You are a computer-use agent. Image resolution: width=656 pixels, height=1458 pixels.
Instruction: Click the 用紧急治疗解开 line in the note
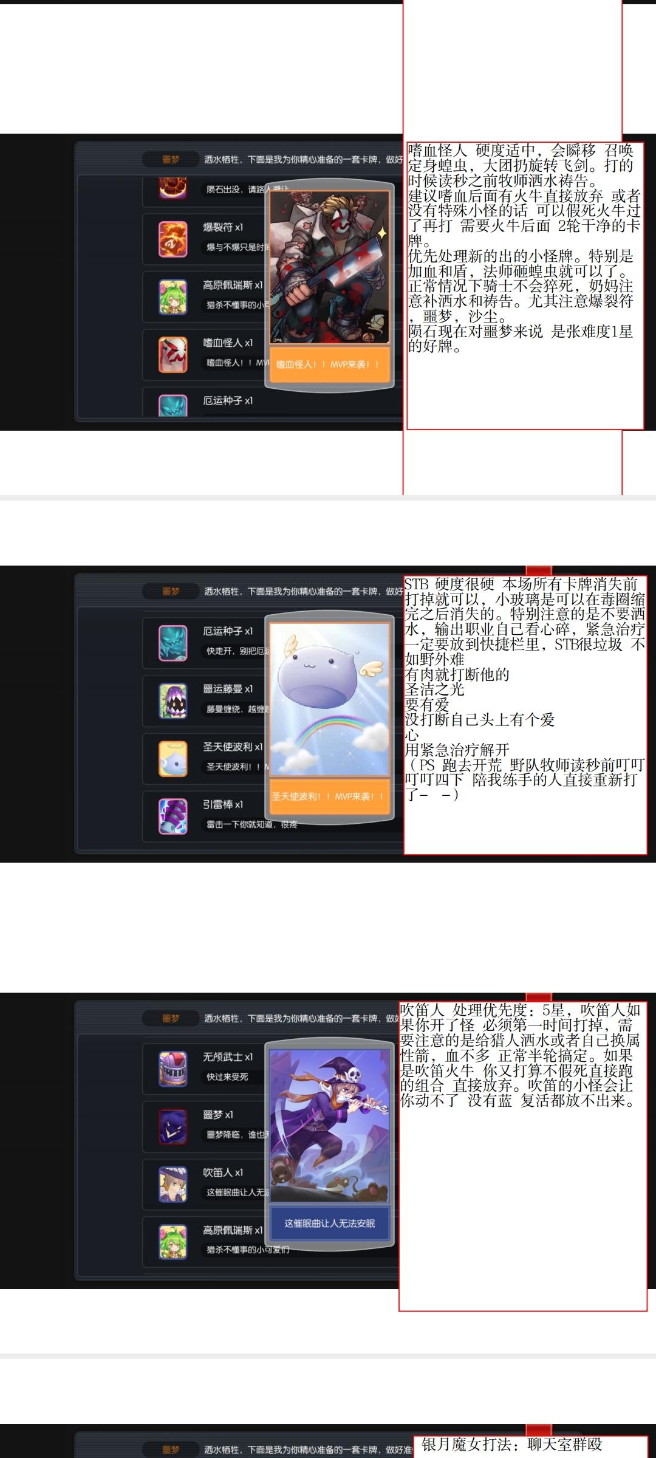click(457, 750)
